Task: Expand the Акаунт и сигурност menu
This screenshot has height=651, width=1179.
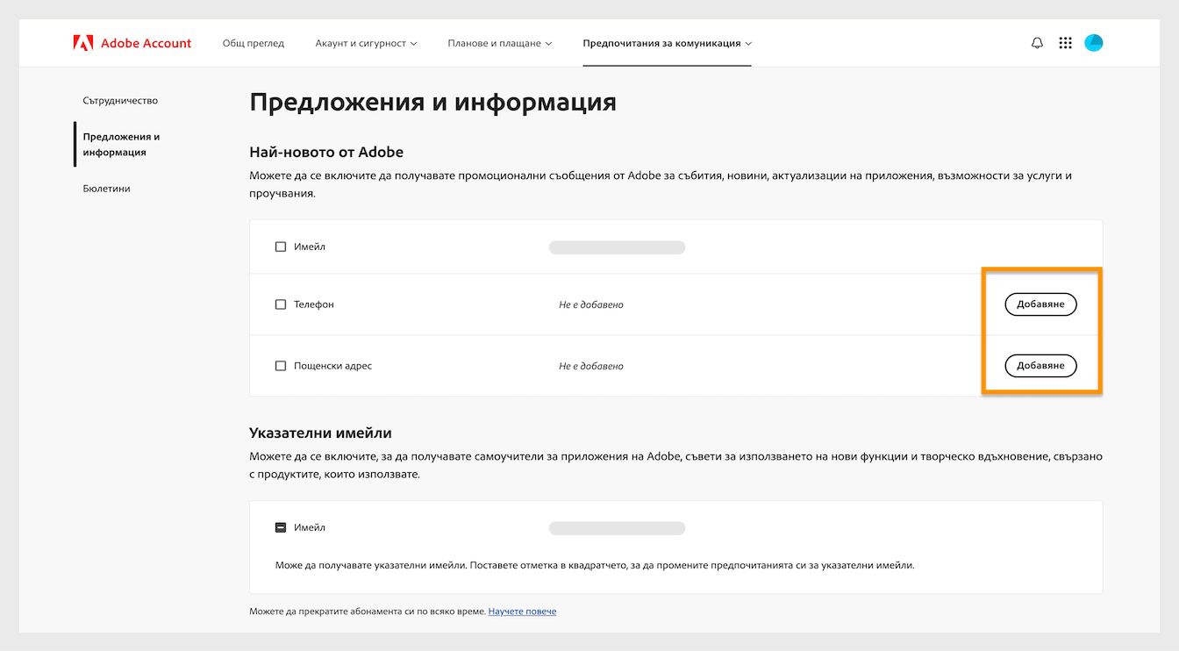Action: point(366,43)
